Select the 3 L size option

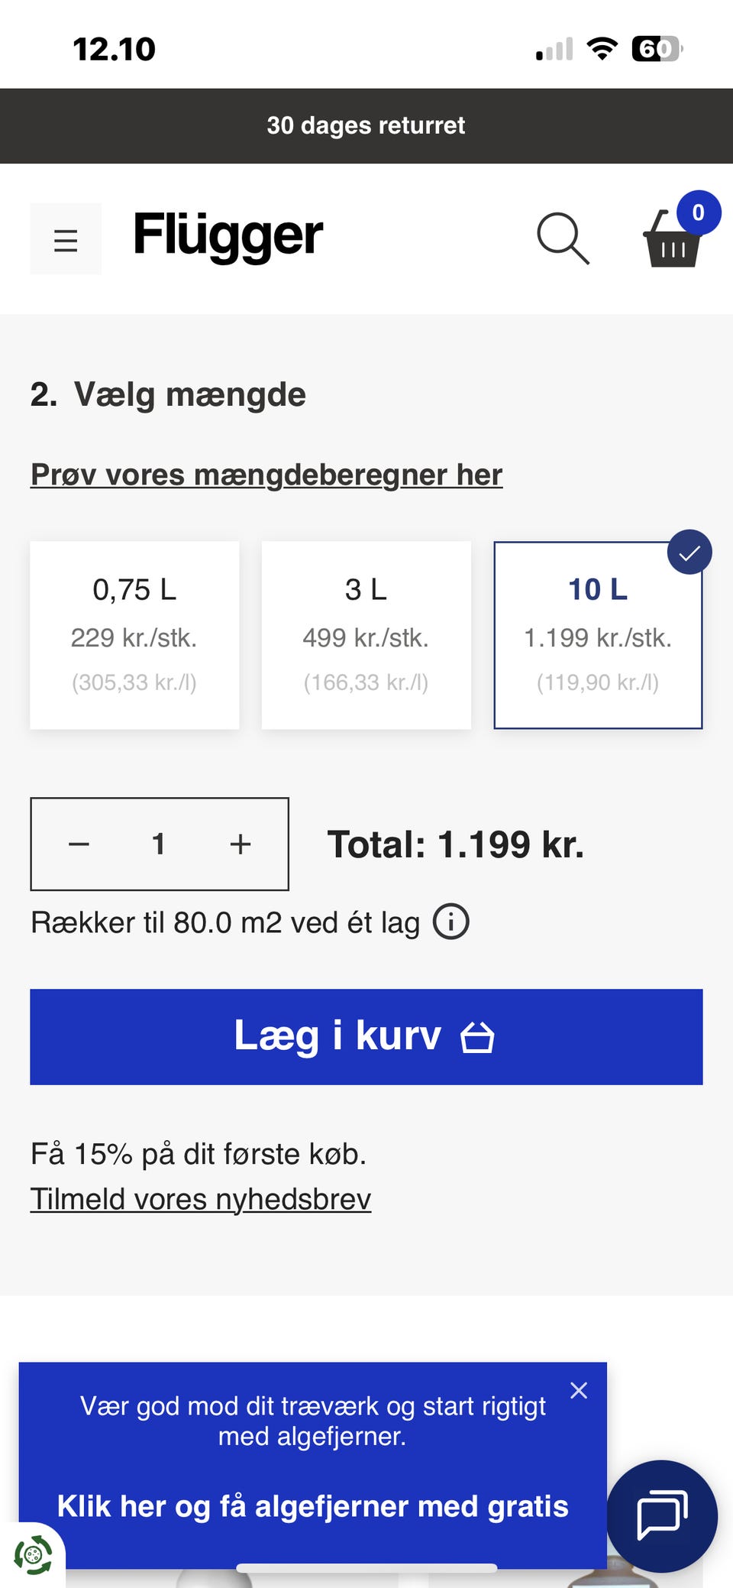366,634
